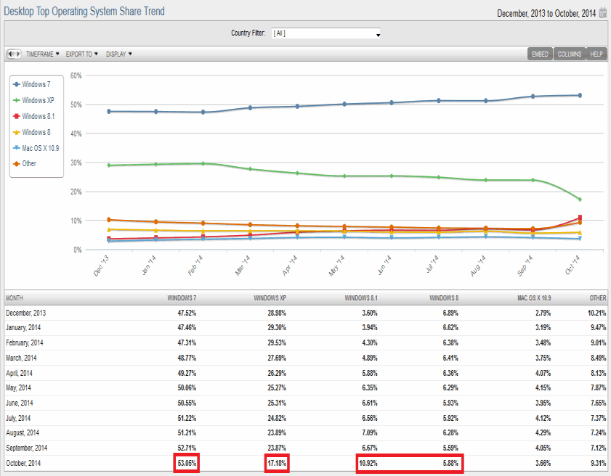Sort by the MAC OS X 10.9 column header

[534, 298]
